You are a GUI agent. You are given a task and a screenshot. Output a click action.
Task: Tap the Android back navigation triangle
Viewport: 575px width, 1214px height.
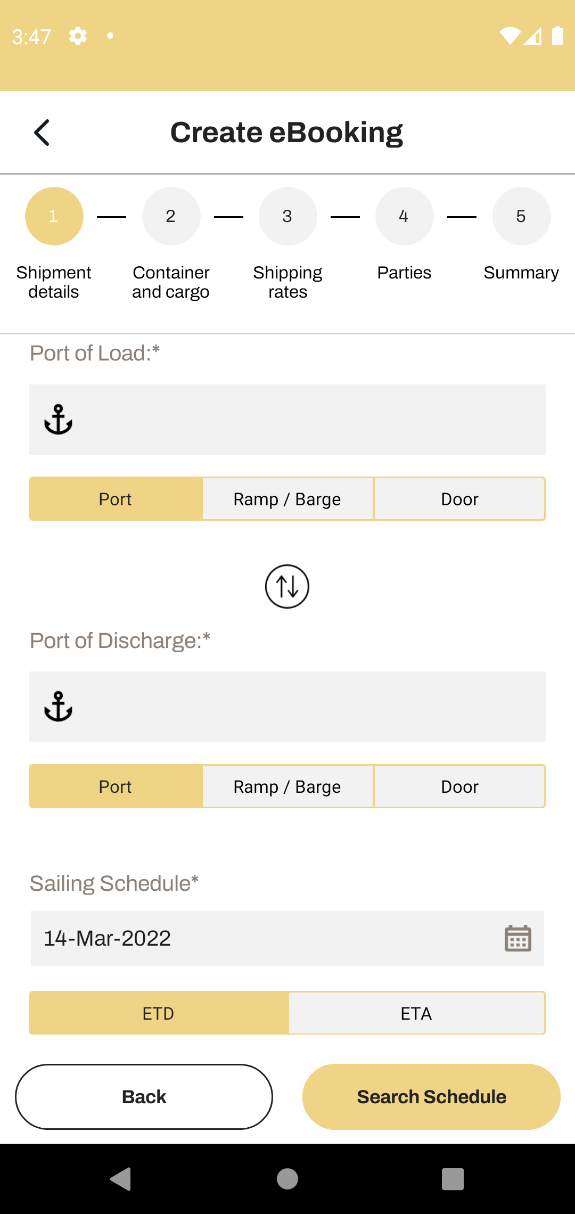(121, 1179)
